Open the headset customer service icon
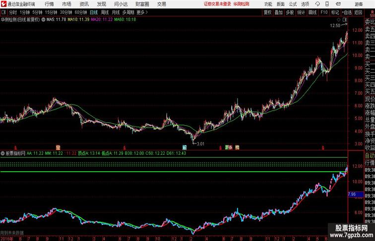The height and width of the screenshot is (241, 375). coord(317,4)
